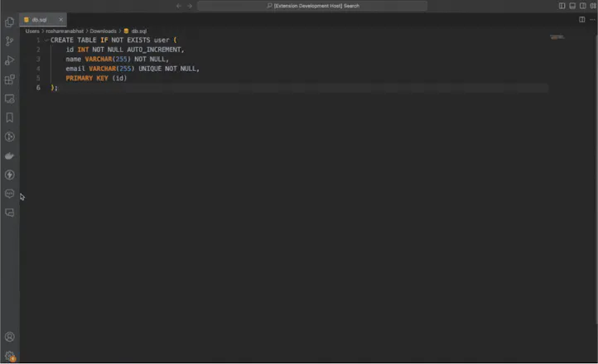This screenshot has width=598, height=364.
Task: Open the Run and Debug view
Action: (x=10, y=60)
